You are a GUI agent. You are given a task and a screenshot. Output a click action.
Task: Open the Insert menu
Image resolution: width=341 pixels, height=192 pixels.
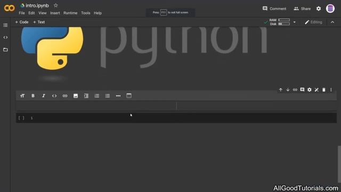[55, 13]
